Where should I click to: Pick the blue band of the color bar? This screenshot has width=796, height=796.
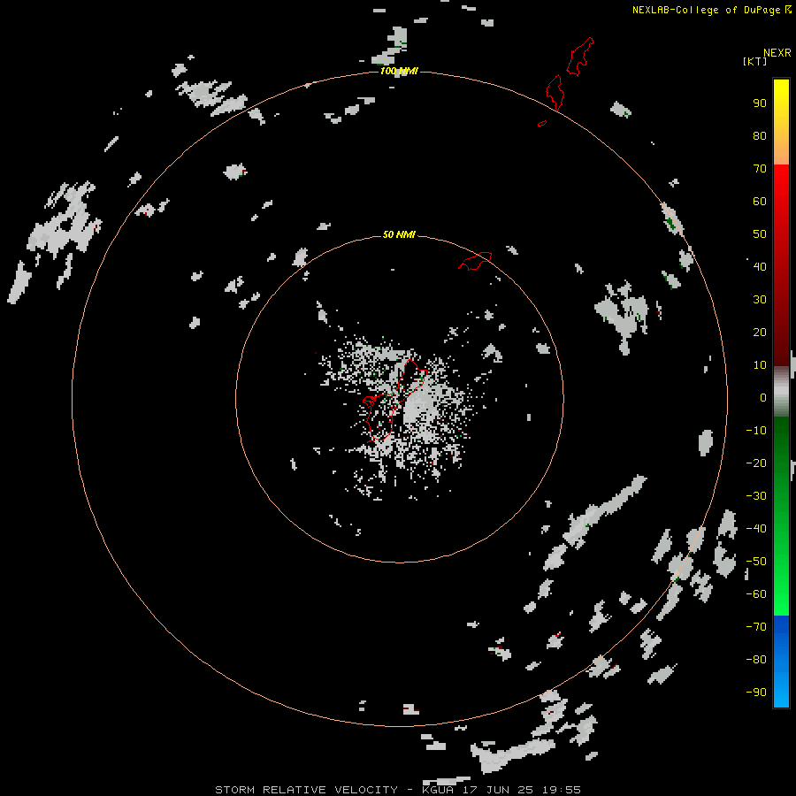click(781, 661)
